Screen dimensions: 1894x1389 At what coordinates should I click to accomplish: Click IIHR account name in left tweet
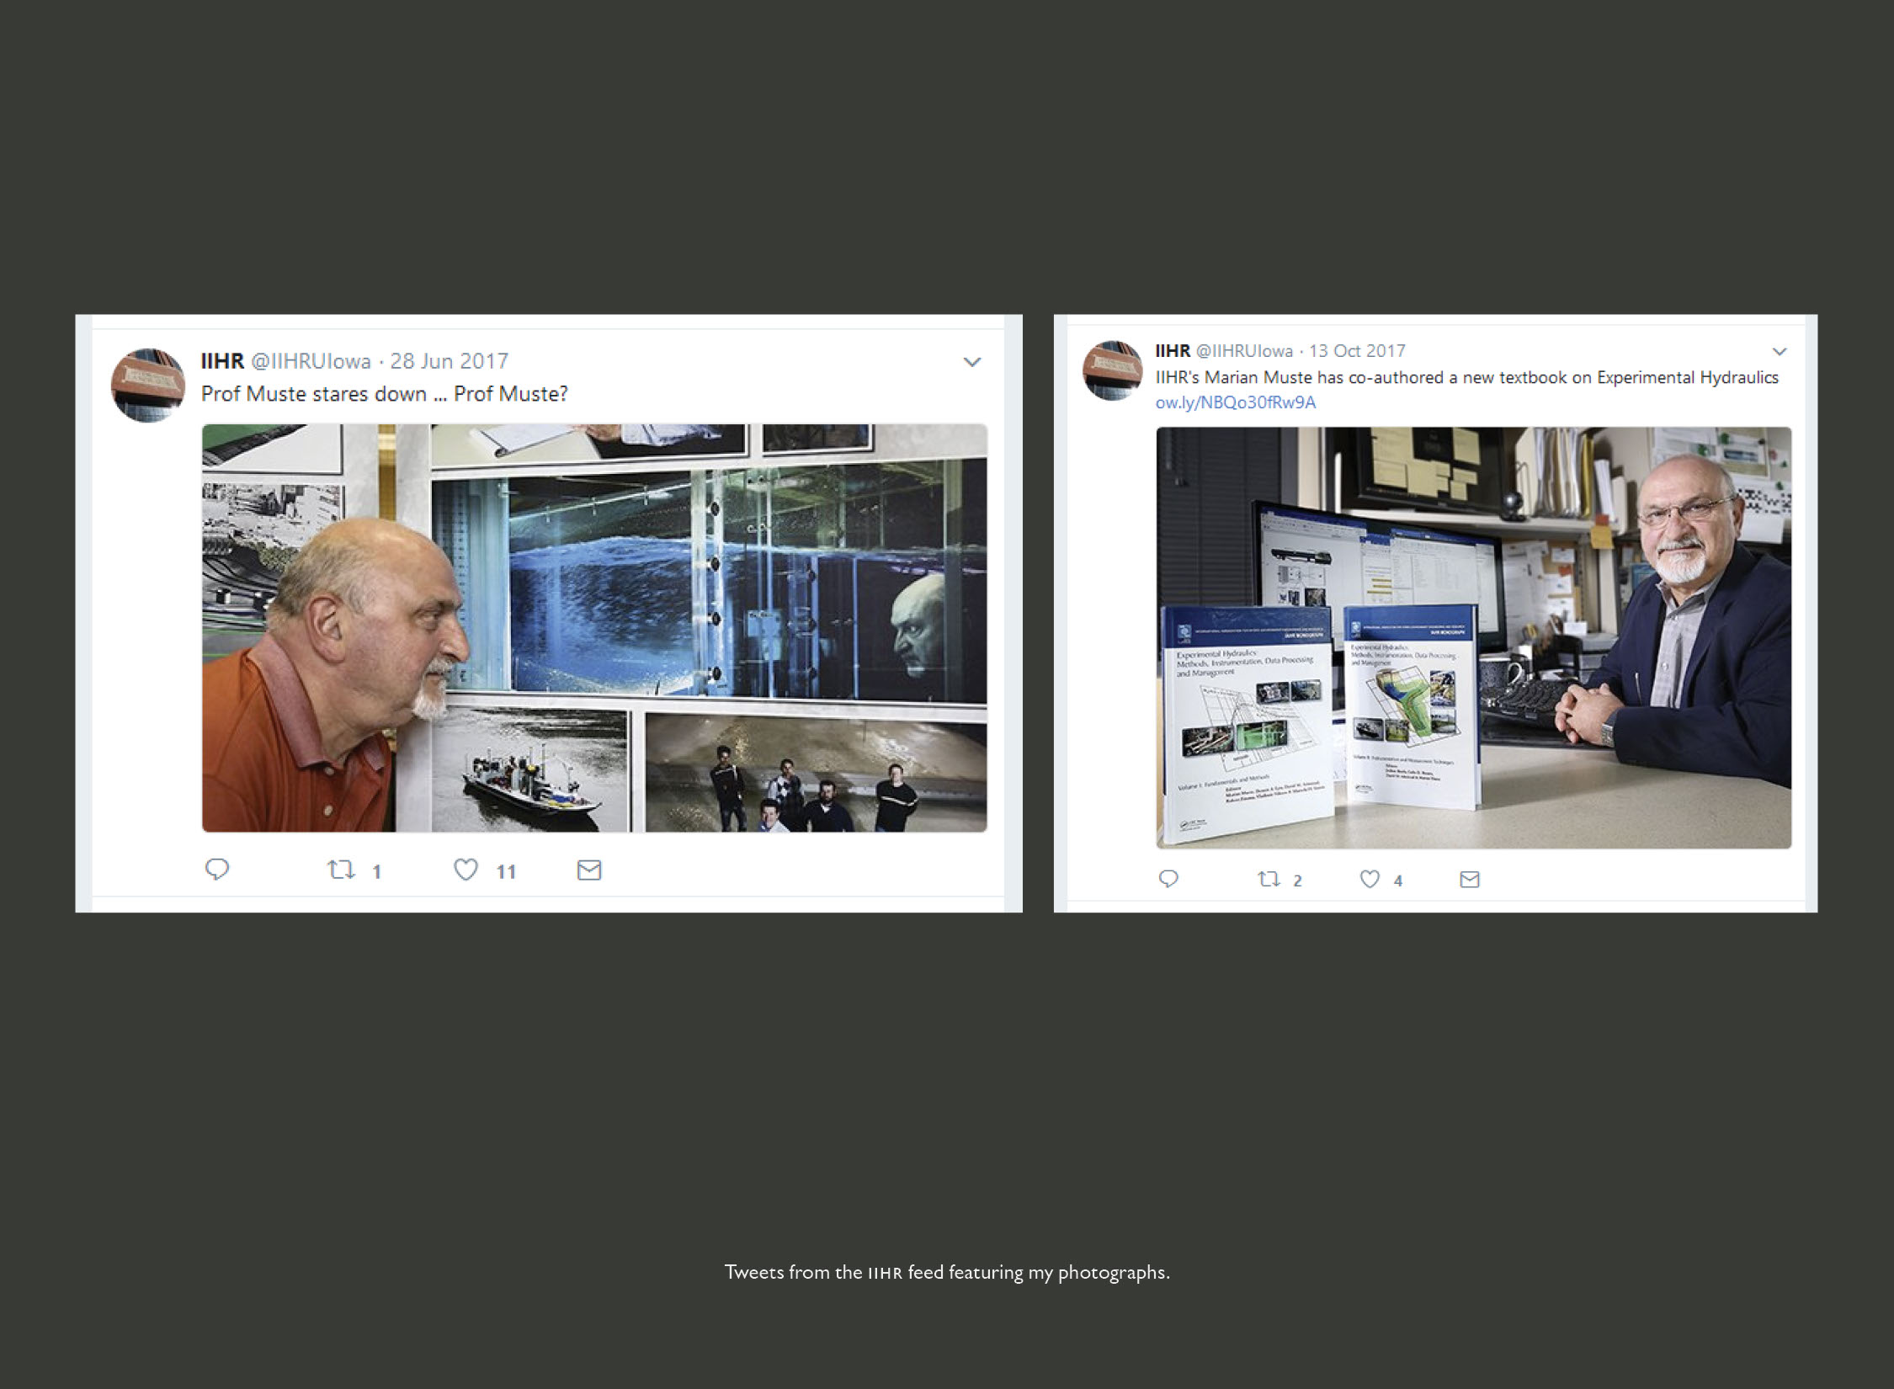coord(222,361)
